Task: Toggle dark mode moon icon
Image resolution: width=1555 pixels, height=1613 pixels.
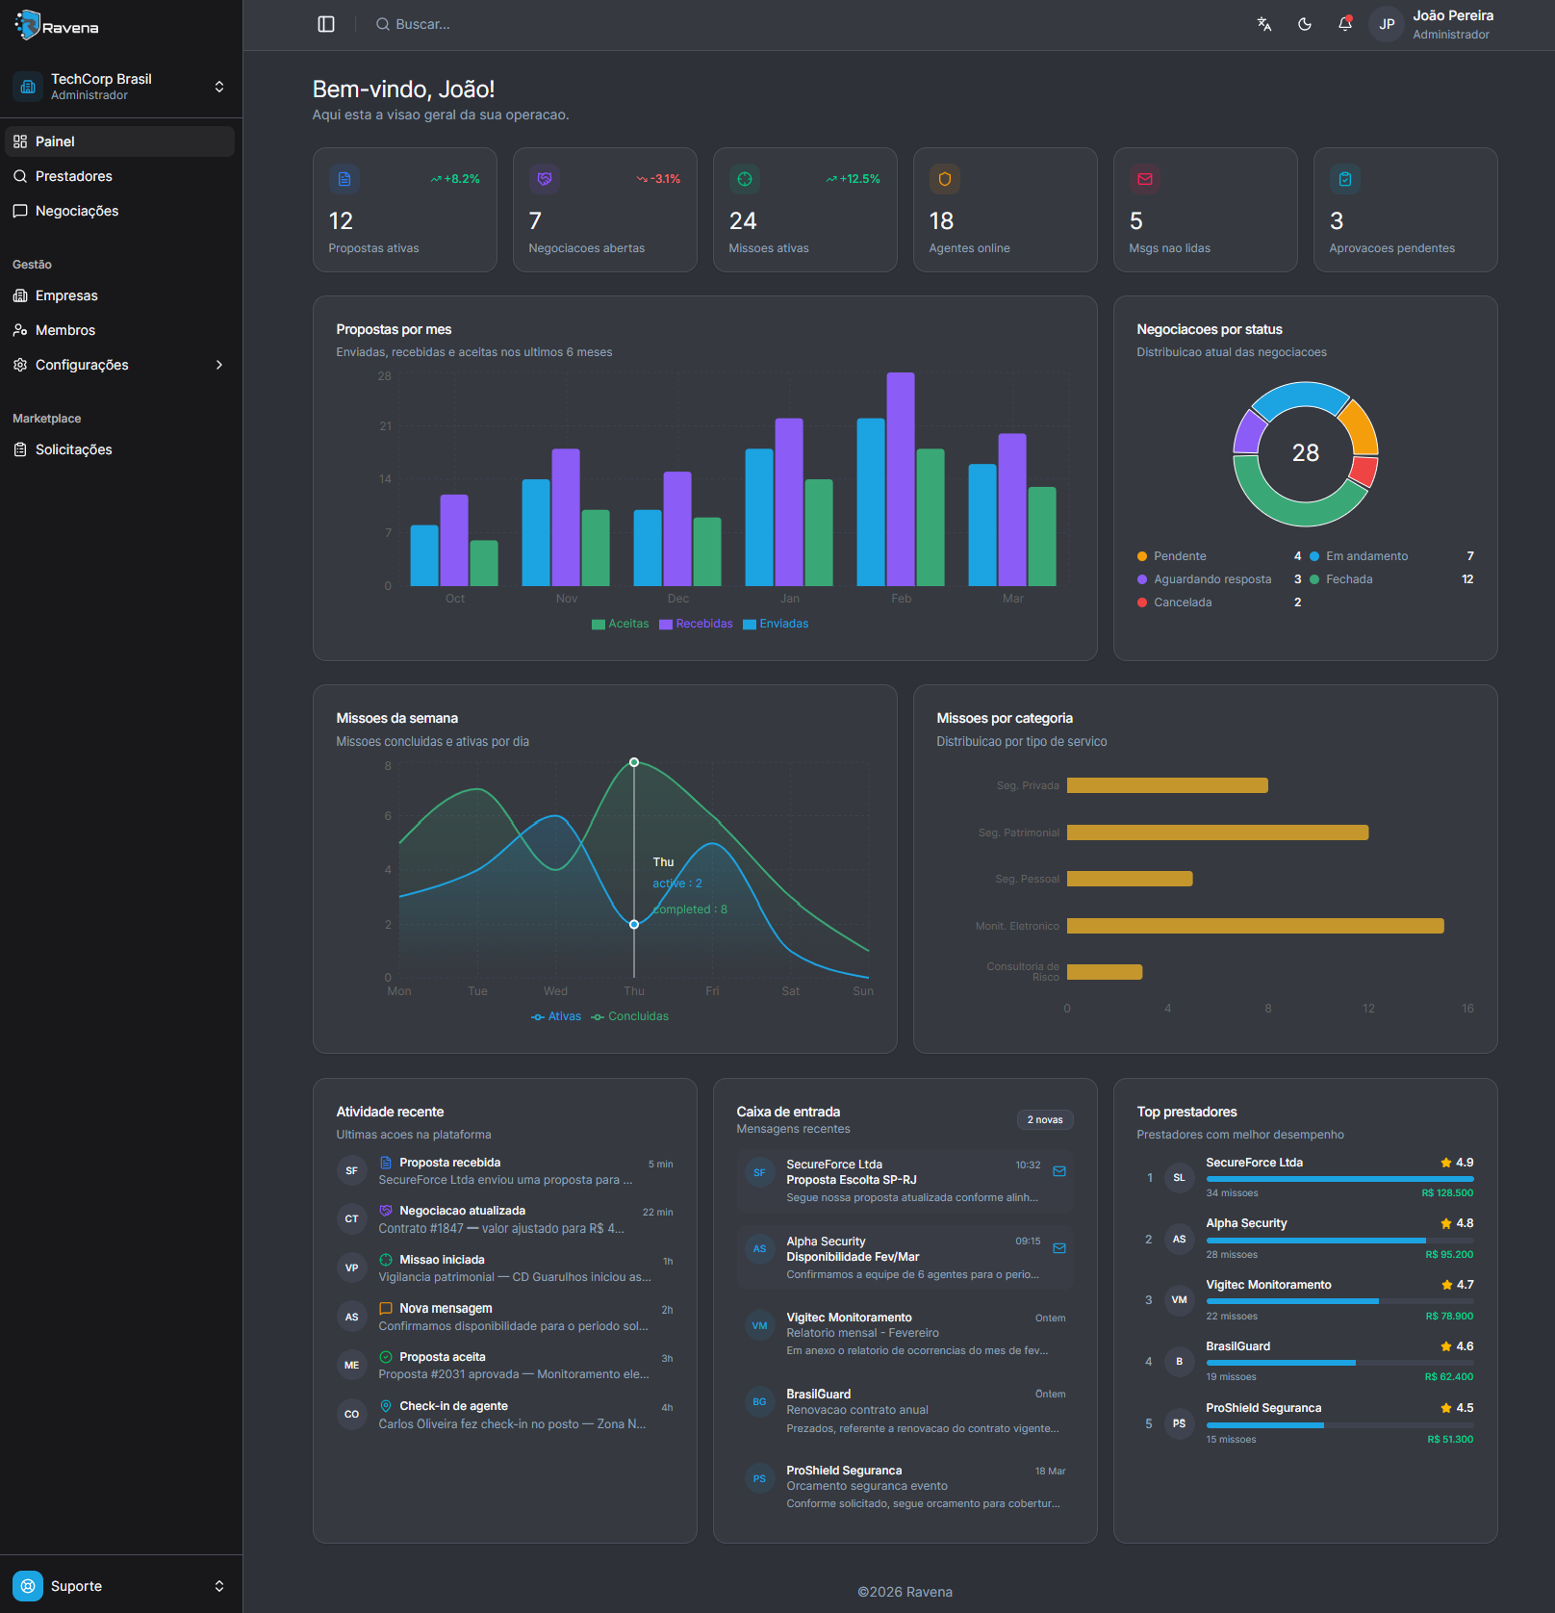Action: point(1305,24)
